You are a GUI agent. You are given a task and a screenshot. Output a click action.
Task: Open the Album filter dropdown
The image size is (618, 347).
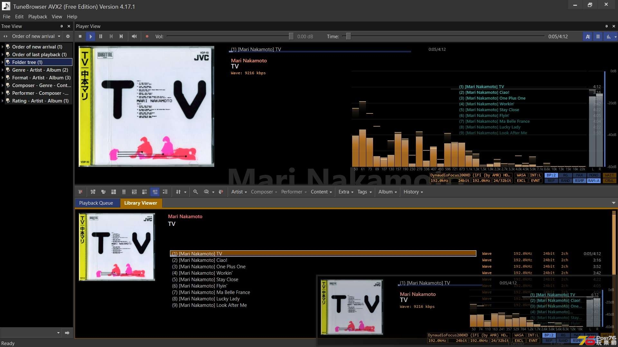388,192
